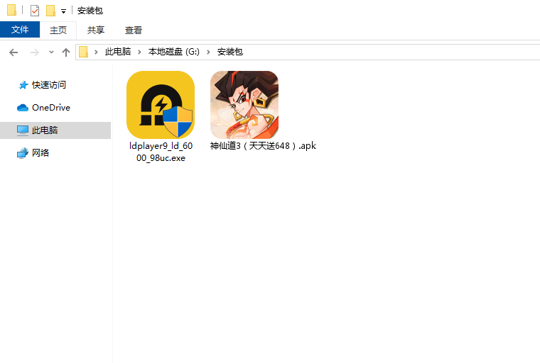
Task: Click the New Folder icon in the title bar
Action: [x=50, y=11]
